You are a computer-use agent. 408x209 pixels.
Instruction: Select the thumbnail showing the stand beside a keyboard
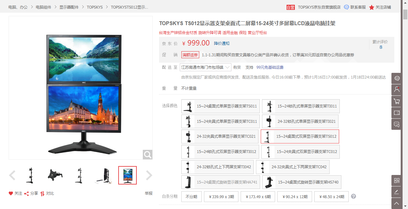pyautogui.click(x=104, y=175)
